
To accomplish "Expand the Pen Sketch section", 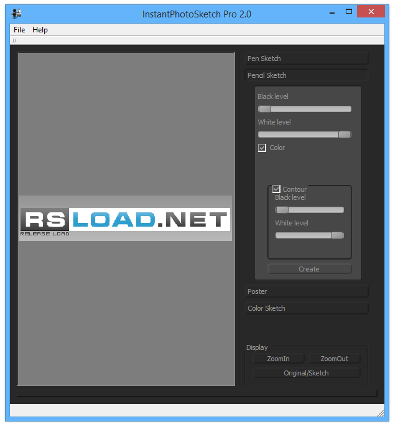I will (x=306, y=59).
